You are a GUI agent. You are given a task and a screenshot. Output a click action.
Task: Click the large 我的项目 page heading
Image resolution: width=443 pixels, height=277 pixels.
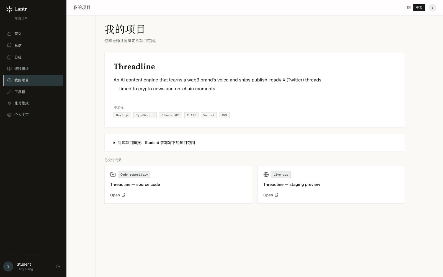coord(125,29)
